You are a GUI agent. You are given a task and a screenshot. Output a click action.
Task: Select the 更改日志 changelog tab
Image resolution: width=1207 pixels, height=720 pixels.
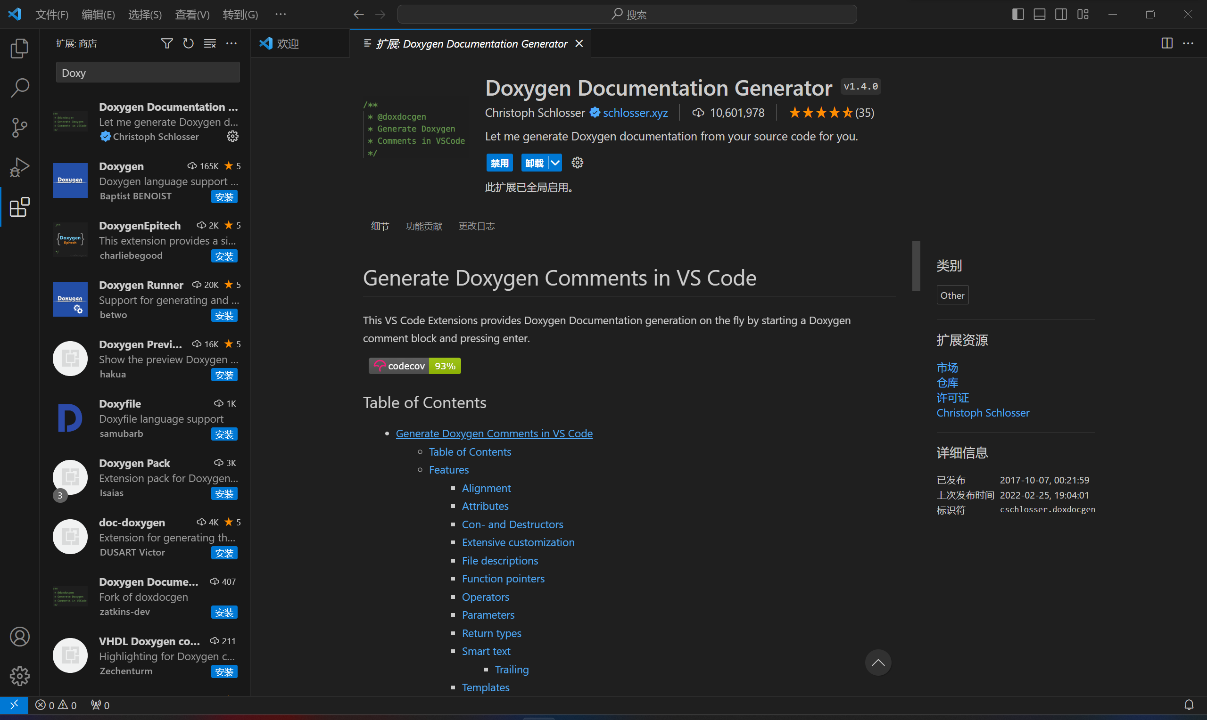tap(477, 226)
